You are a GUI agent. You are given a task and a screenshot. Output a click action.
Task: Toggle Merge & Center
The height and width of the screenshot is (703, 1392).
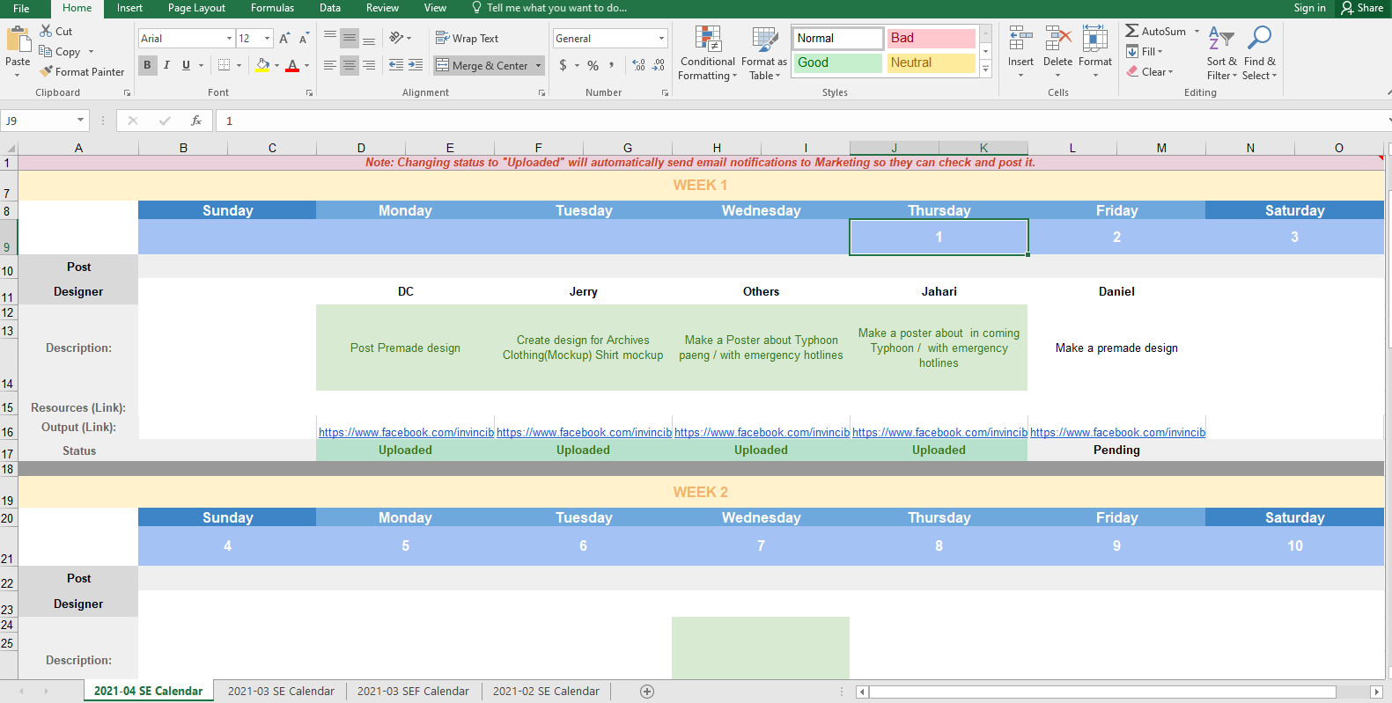482,65
